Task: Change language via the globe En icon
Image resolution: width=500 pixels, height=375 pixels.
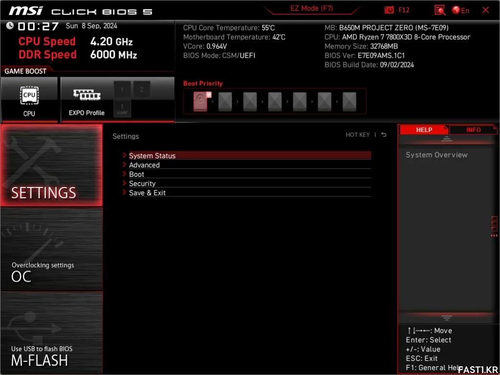Action: (x=460, y=10)
